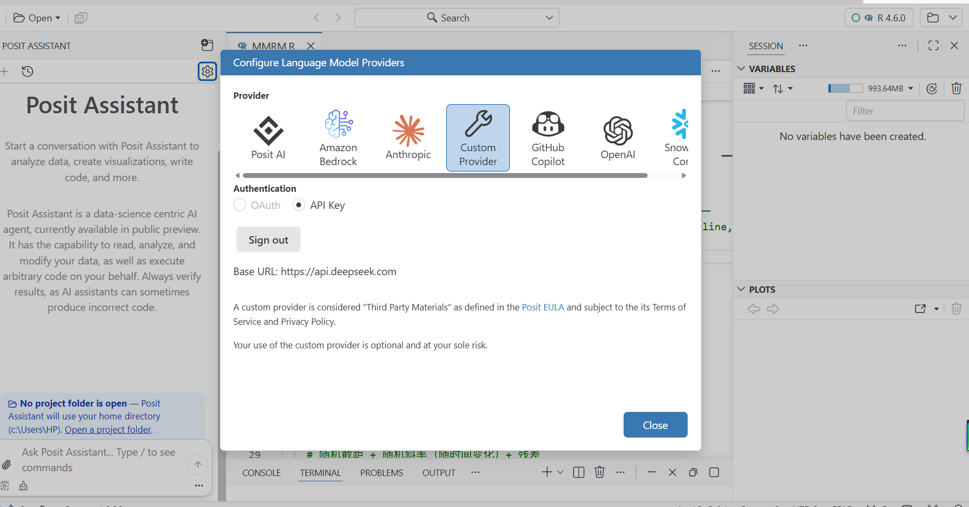This screenshot has width=969, height=507.
Task: Open the folder icon in top right
Action: 933,18
